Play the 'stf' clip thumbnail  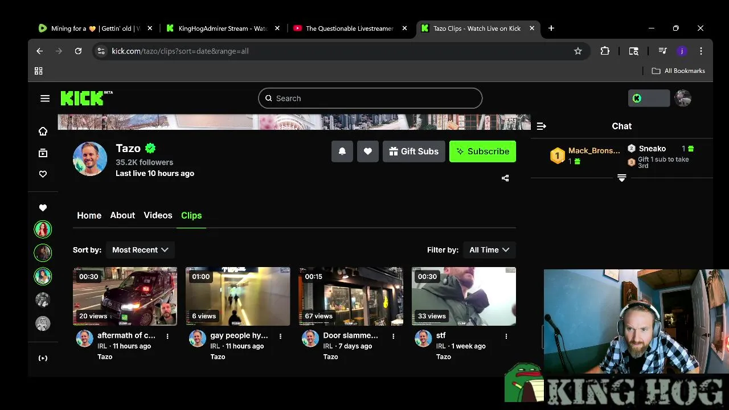click(x=464, y=296)
